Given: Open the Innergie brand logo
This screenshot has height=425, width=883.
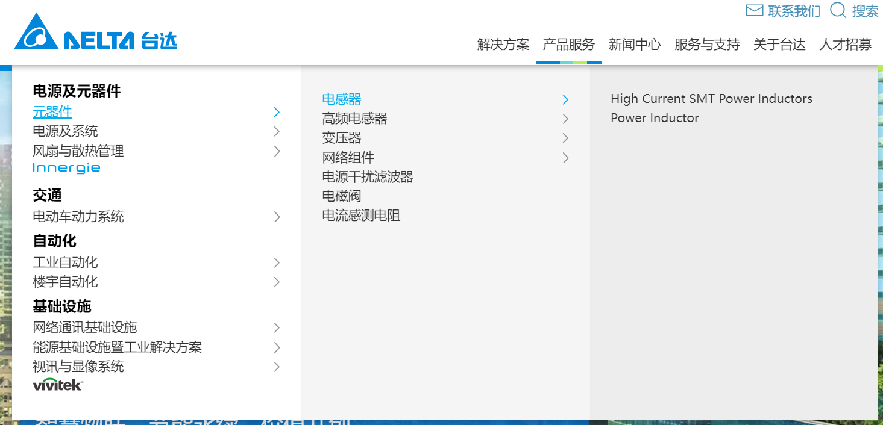Looking at the screenshot, I should [x=66, y=168].
